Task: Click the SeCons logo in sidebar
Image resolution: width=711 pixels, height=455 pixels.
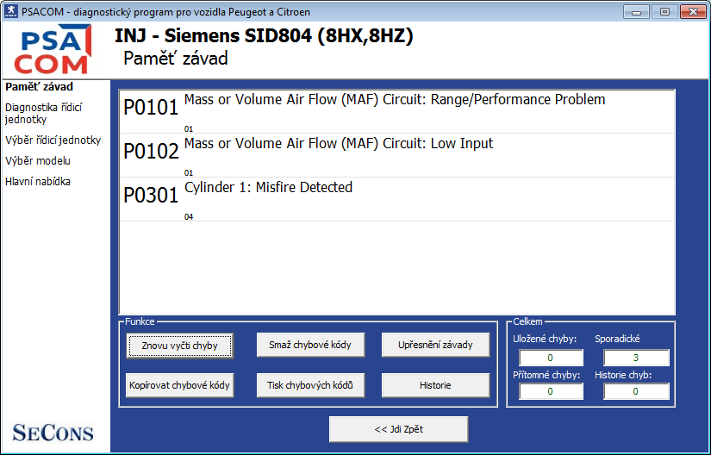Action: 53,432
